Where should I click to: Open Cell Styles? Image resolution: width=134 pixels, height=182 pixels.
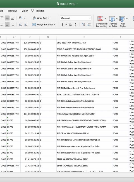[123, 22]
